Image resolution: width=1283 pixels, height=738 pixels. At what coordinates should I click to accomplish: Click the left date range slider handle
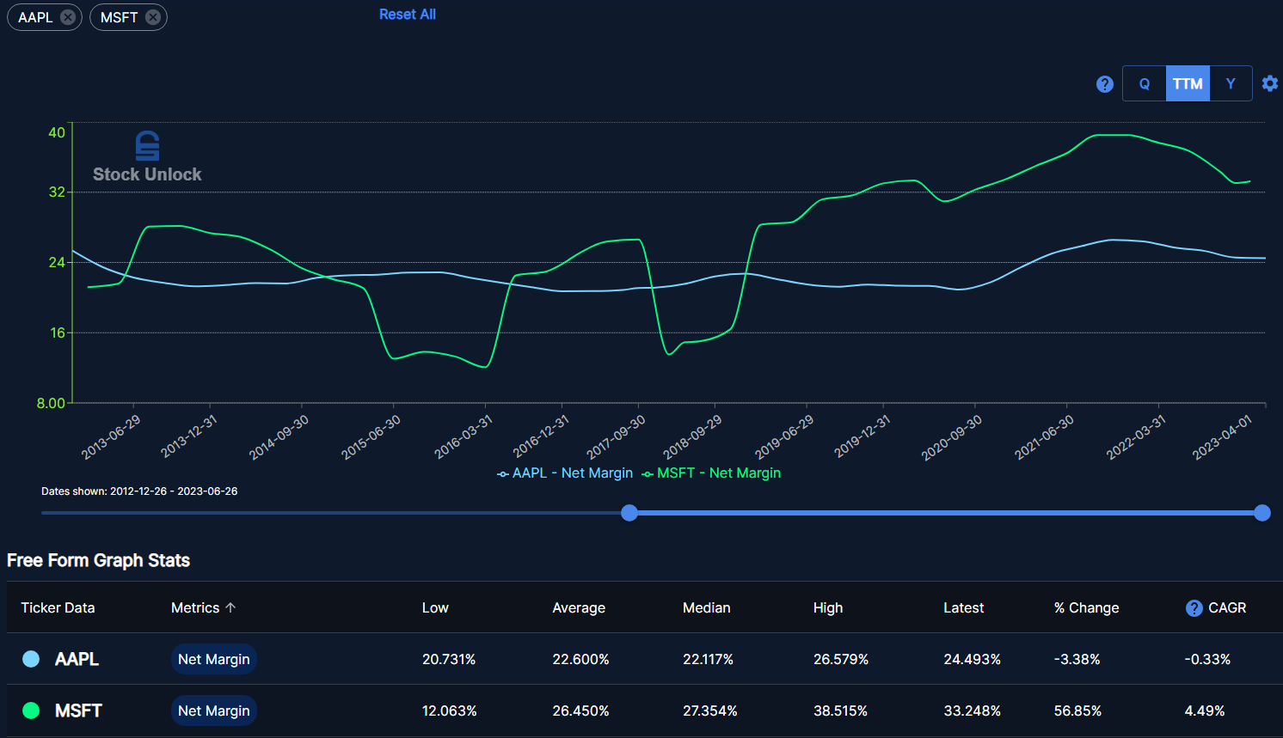pos(629,513)
